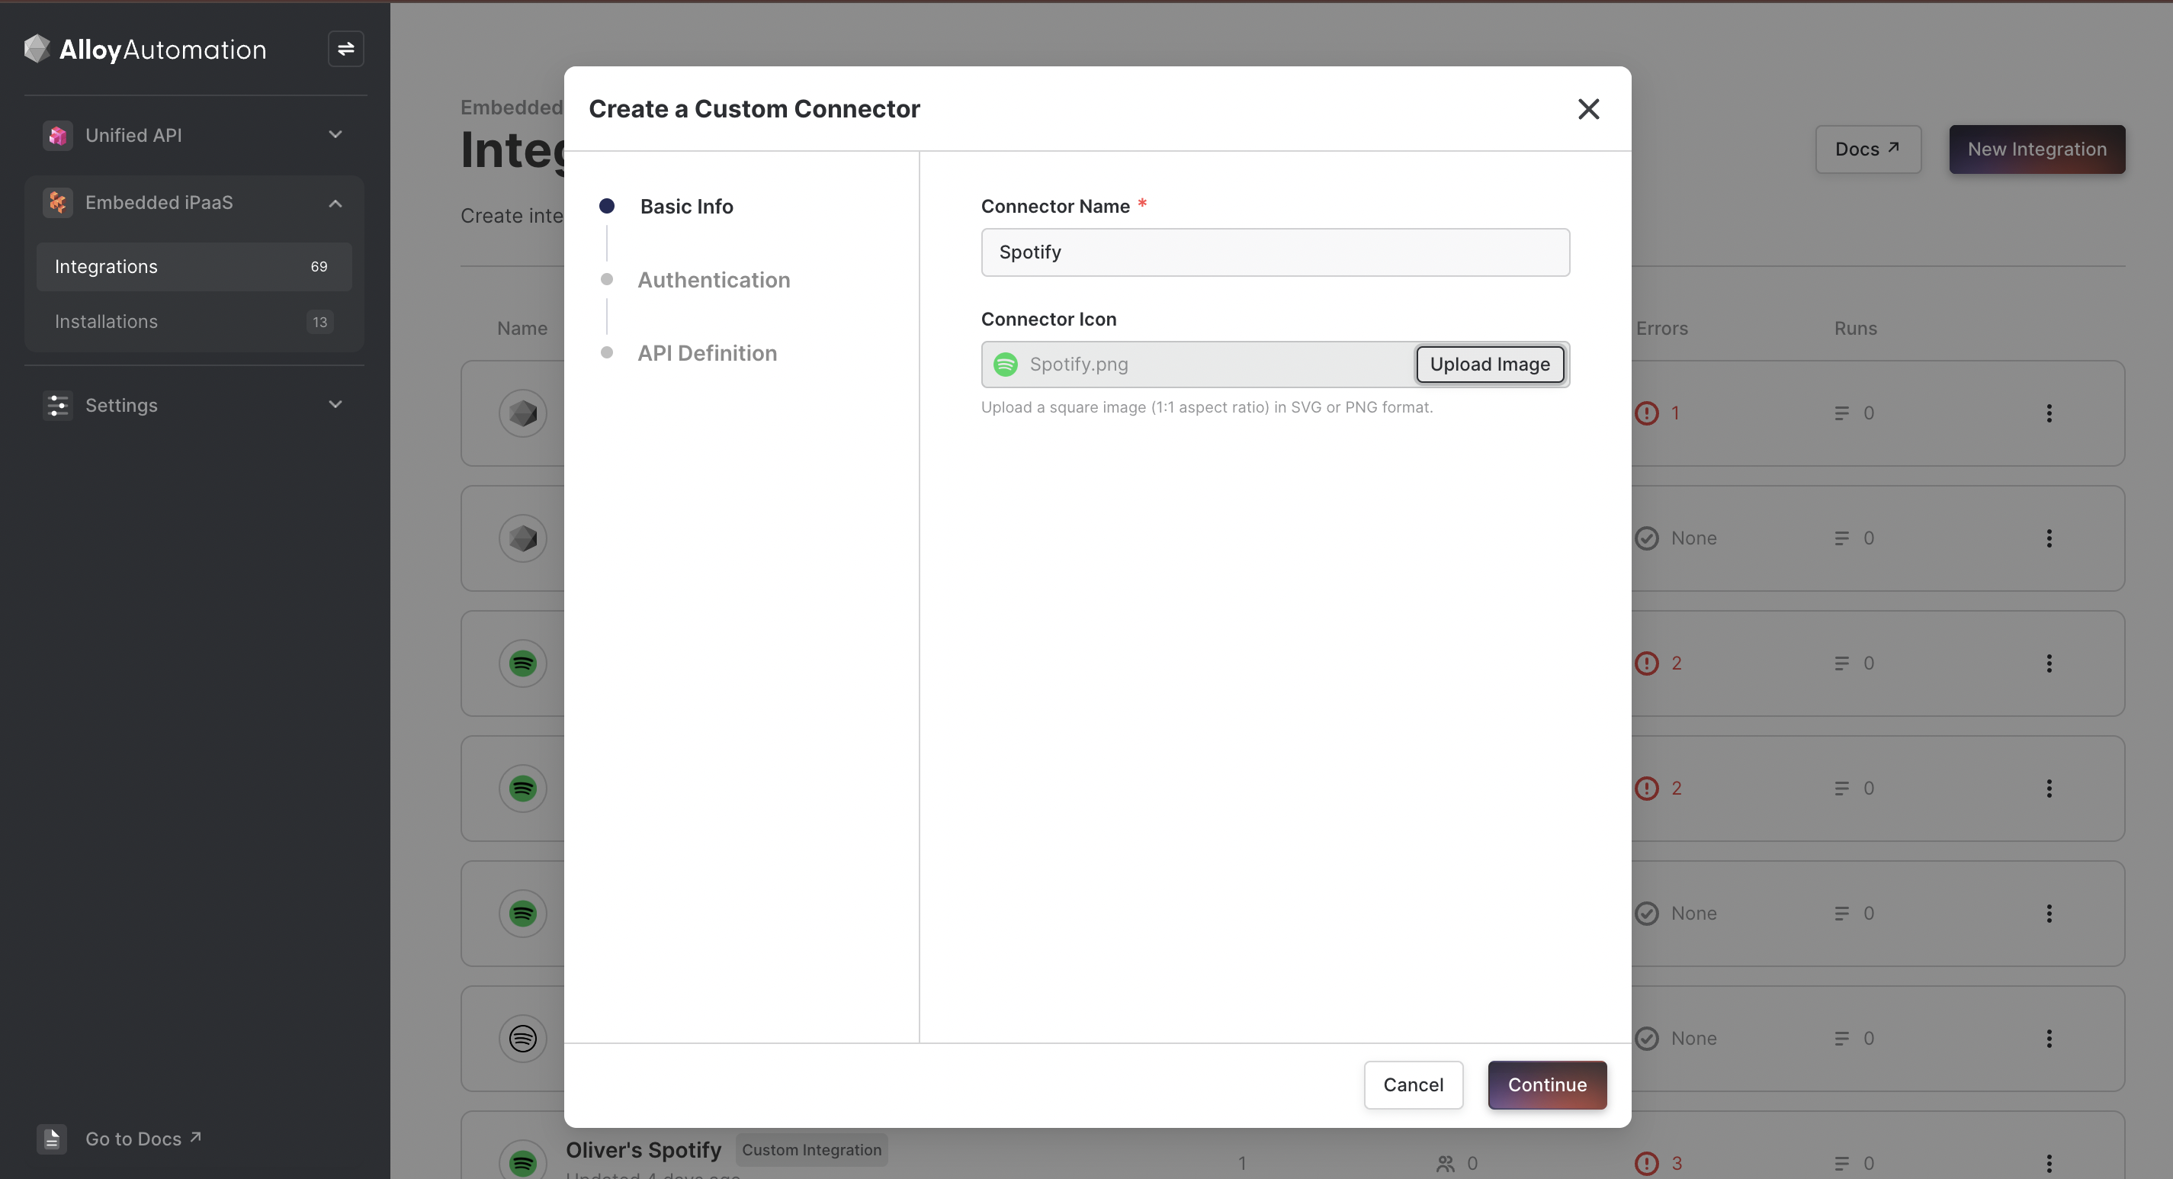This screenshot has width=2173, height=1179.
Task: Click the 13 count badge on Installations
Action: 319,323
